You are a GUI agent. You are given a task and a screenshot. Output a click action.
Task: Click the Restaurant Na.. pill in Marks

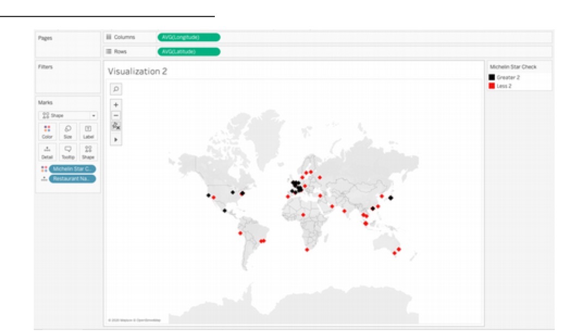click(72, 179)
